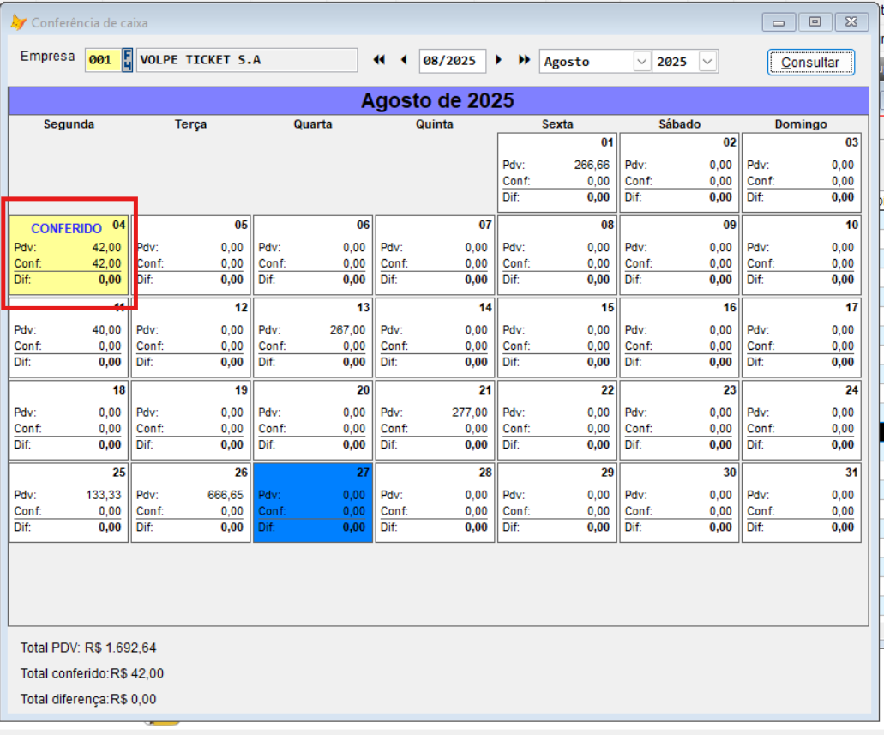The image size is (884, 735).
Task: Jump back with the double-left arrow
Action: point(379,60)
